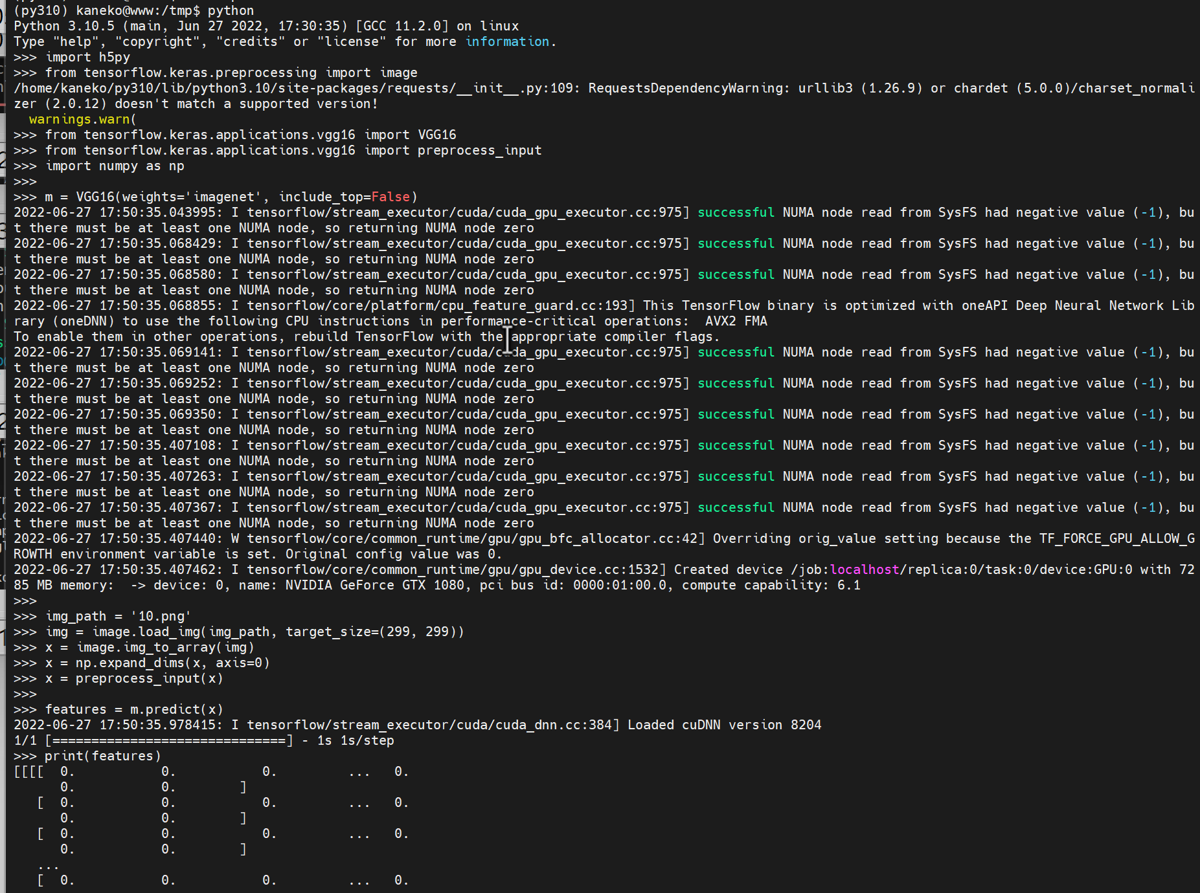Click the 'import VGG16' line
Screen dimensions: 1200x893
point(235,135)
